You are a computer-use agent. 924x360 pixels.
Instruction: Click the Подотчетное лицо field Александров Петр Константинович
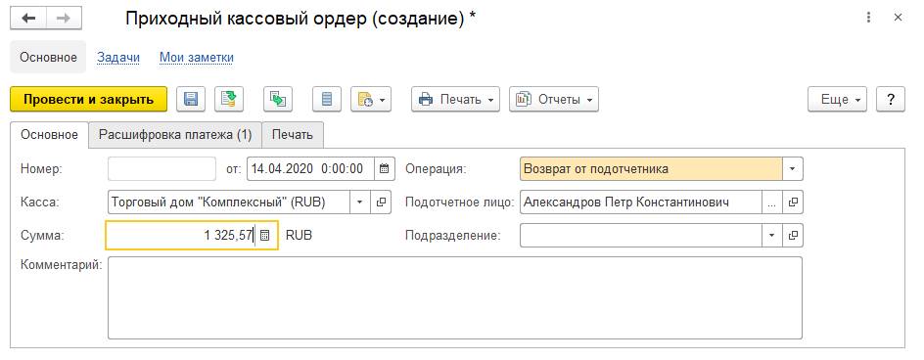pyautogui.click(x=641, y=202)
